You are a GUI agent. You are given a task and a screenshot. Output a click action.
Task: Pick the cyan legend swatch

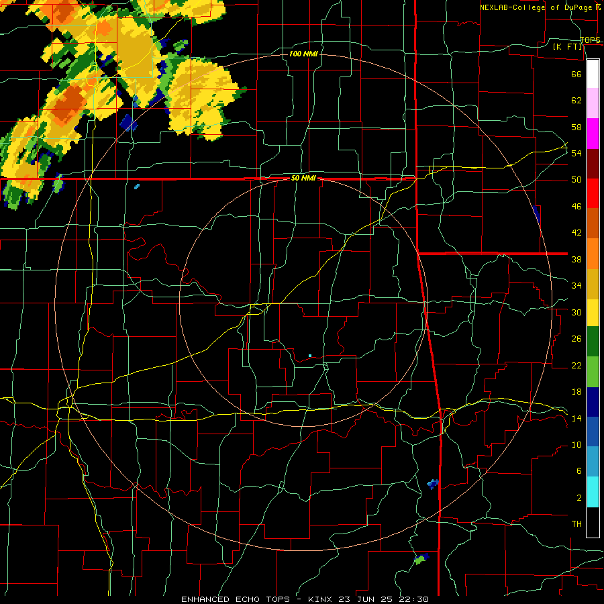click(593, 492)
